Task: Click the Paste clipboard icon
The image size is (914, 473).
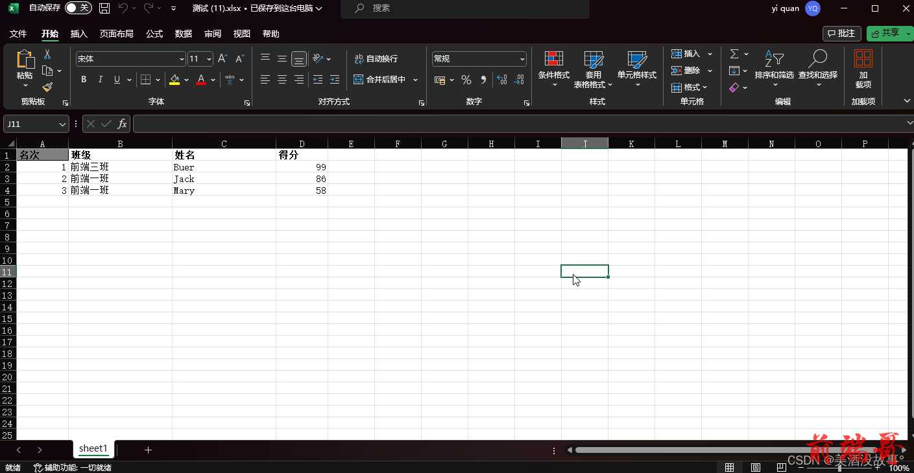Action: pos(25,60)
